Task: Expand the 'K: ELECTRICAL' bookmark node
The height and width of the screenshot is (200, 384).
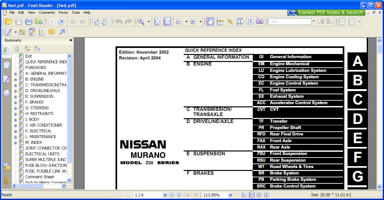Action: coord(15,131)
